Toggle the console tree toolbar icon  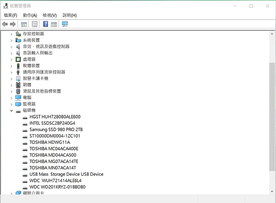point(24,24)
